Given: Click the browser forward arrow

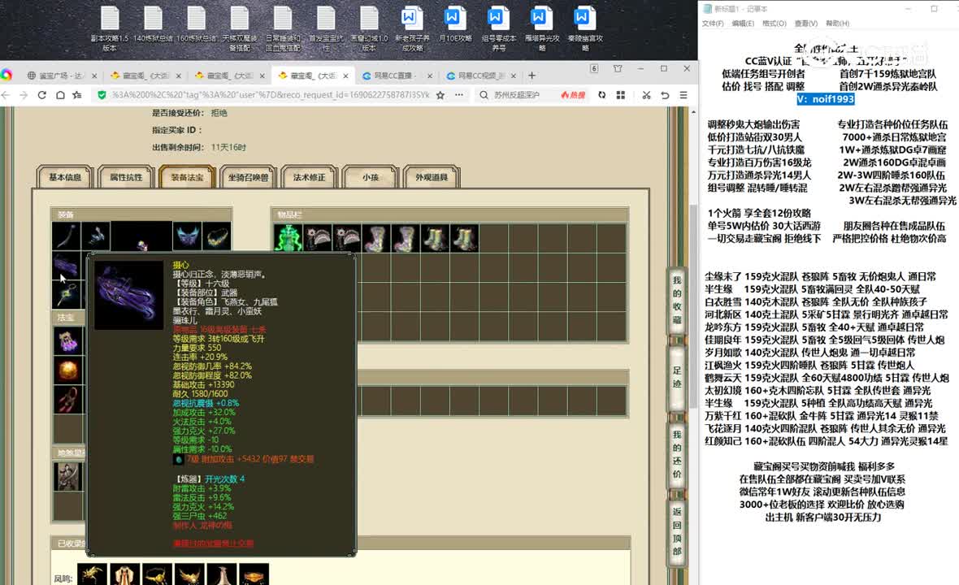Looking at the screenshot, I should click(x=24, y=95).
